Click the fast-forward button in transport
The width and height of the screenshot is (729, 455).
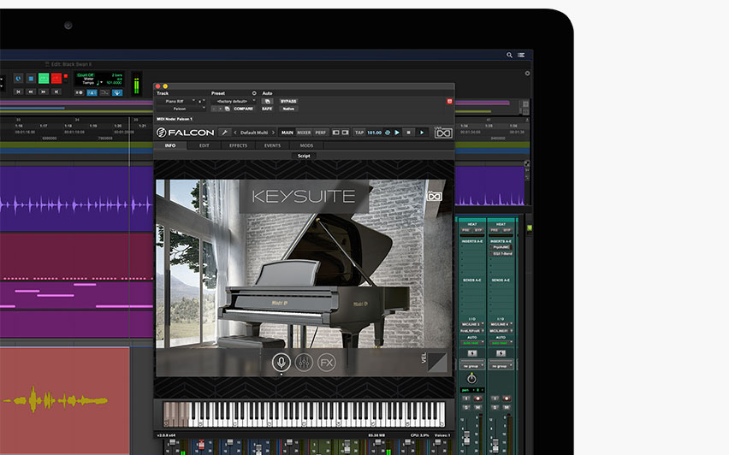(x=44, y=92)
